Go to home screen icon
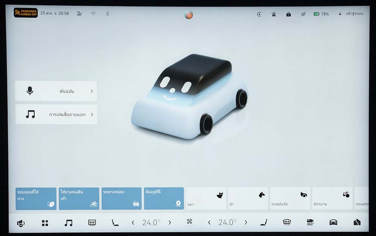The height and width of the screenshot is (236, 376). [357, 222]
